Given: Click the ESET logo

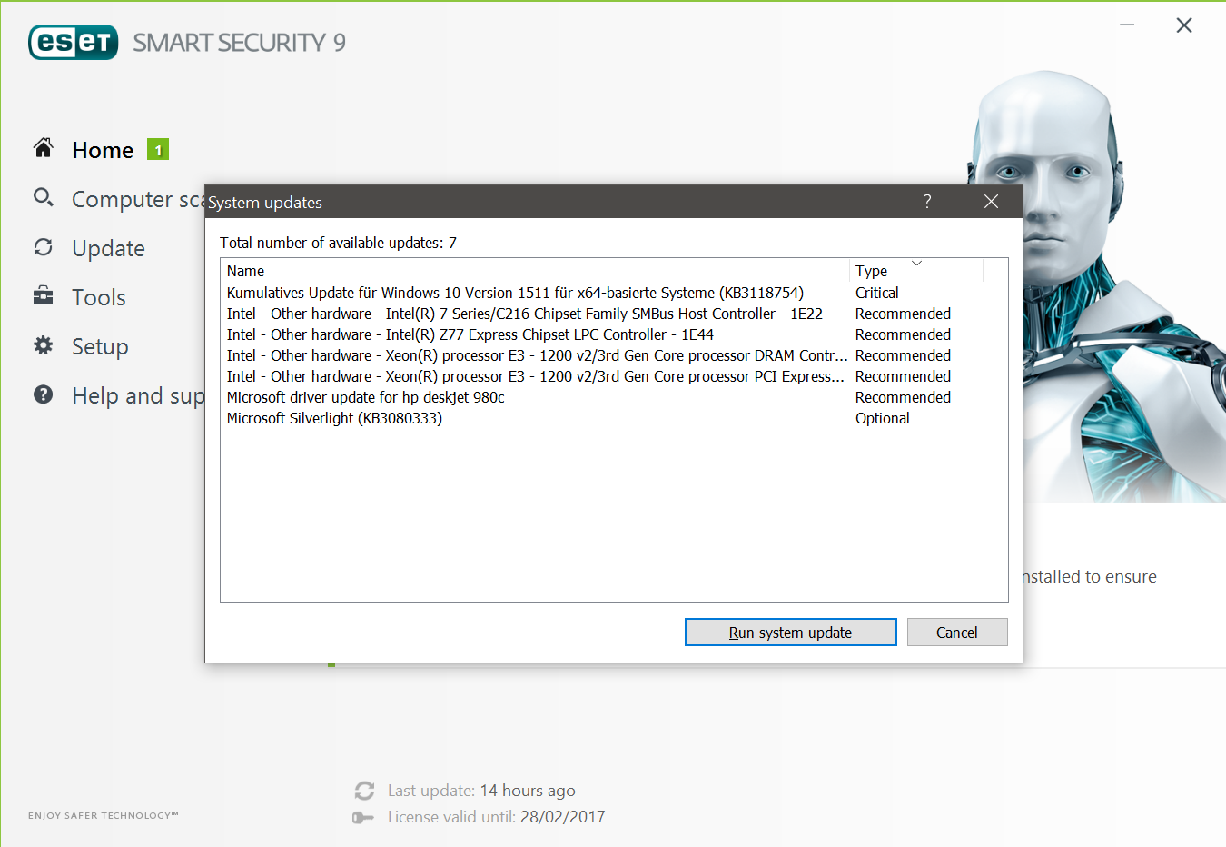Looking at the screenshot, I should (x=74, y=42).
